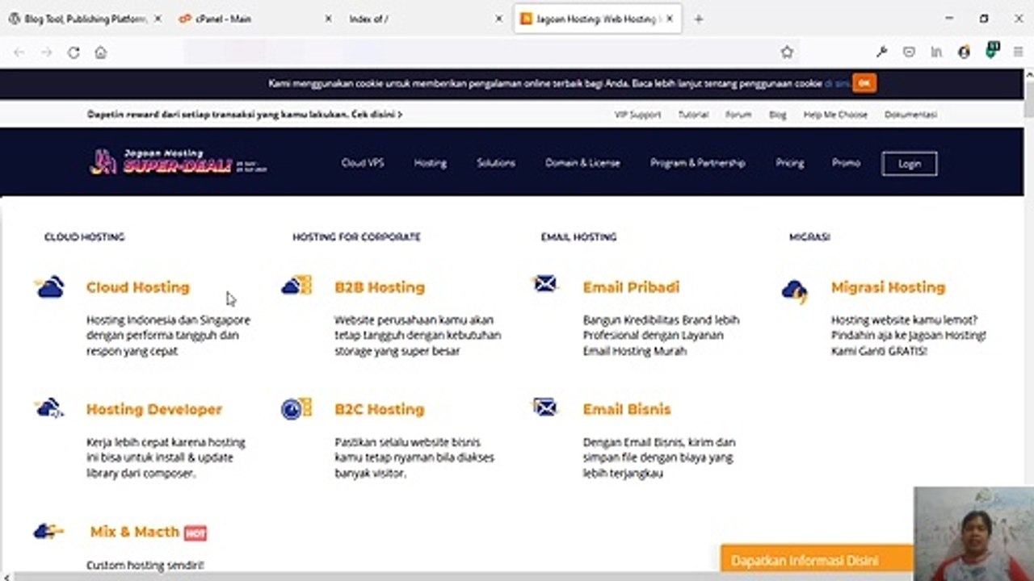Open the Migrasi Hosting heading link
This screenshot has height=581, width=1034.
click(888, 287)
